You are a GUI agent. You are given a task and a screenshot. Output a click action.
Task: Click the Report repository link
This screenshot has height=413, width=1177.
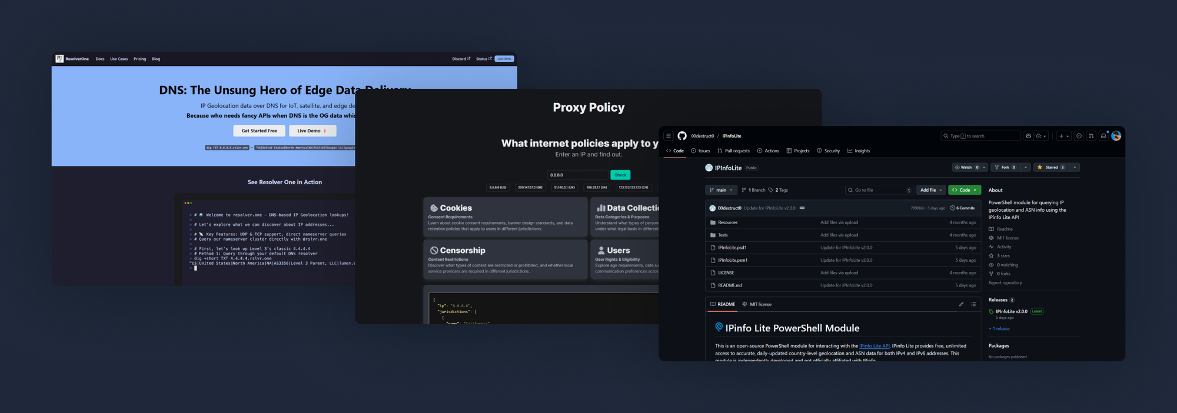(x=1005, y=283)
